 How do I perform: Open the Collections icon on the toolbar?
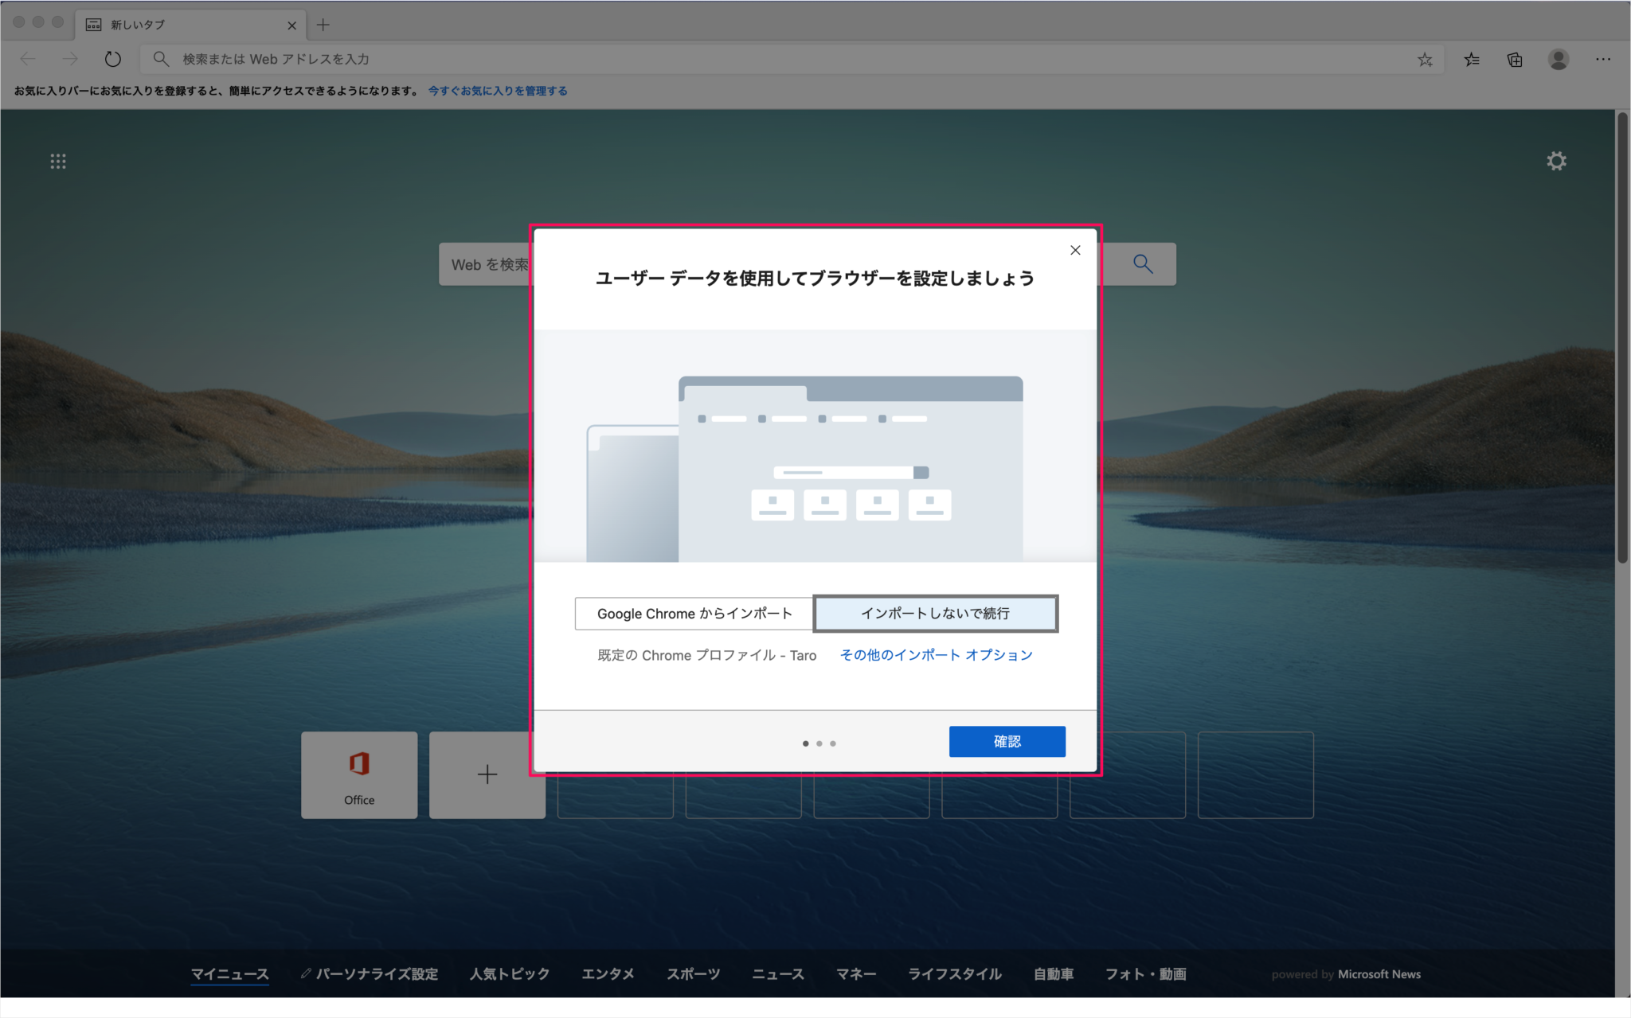point(1514,59)
